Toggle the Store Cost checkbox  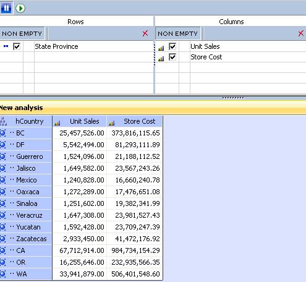point(172,57)
